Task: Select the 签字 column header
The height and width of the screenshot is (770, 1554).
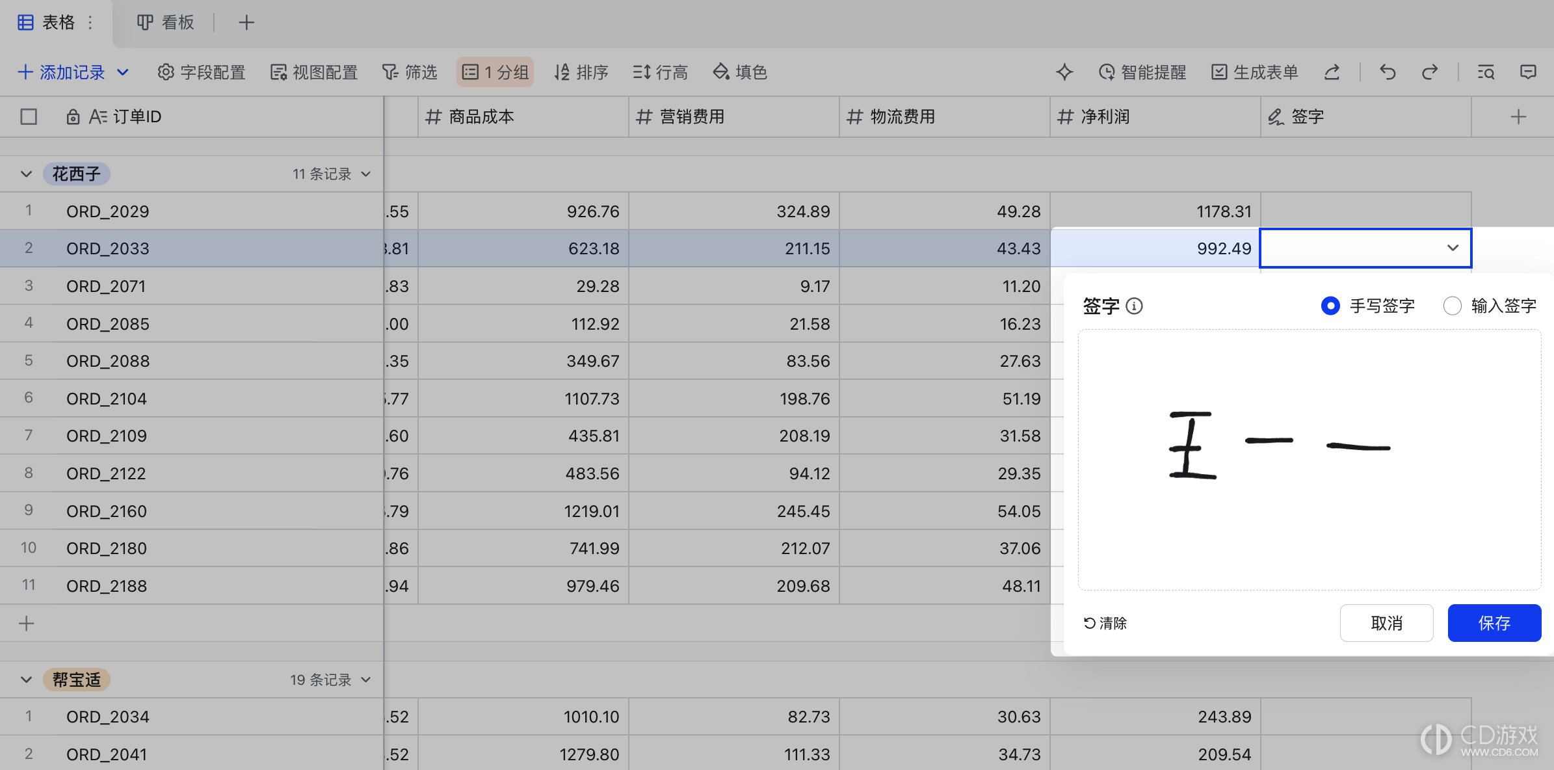Action: [x=1365, y=117]
